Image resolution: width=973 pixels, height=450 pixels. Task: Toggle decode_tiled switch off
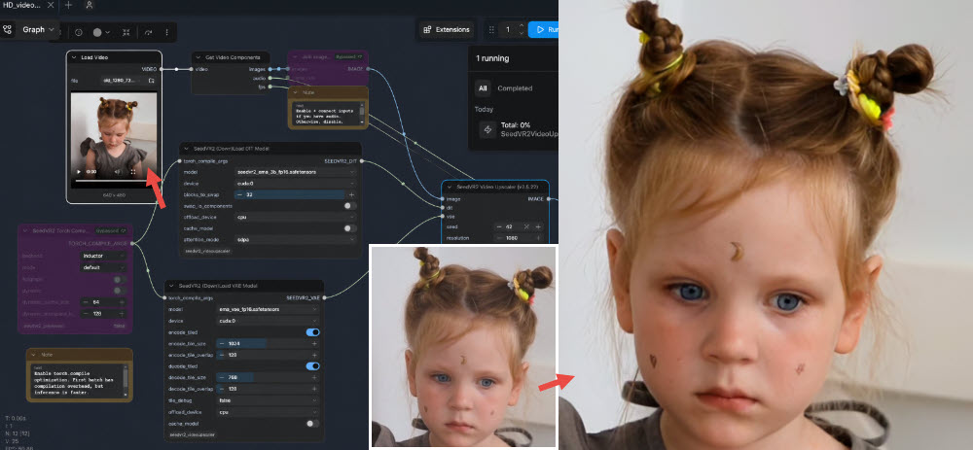click(x=313, y=365)
